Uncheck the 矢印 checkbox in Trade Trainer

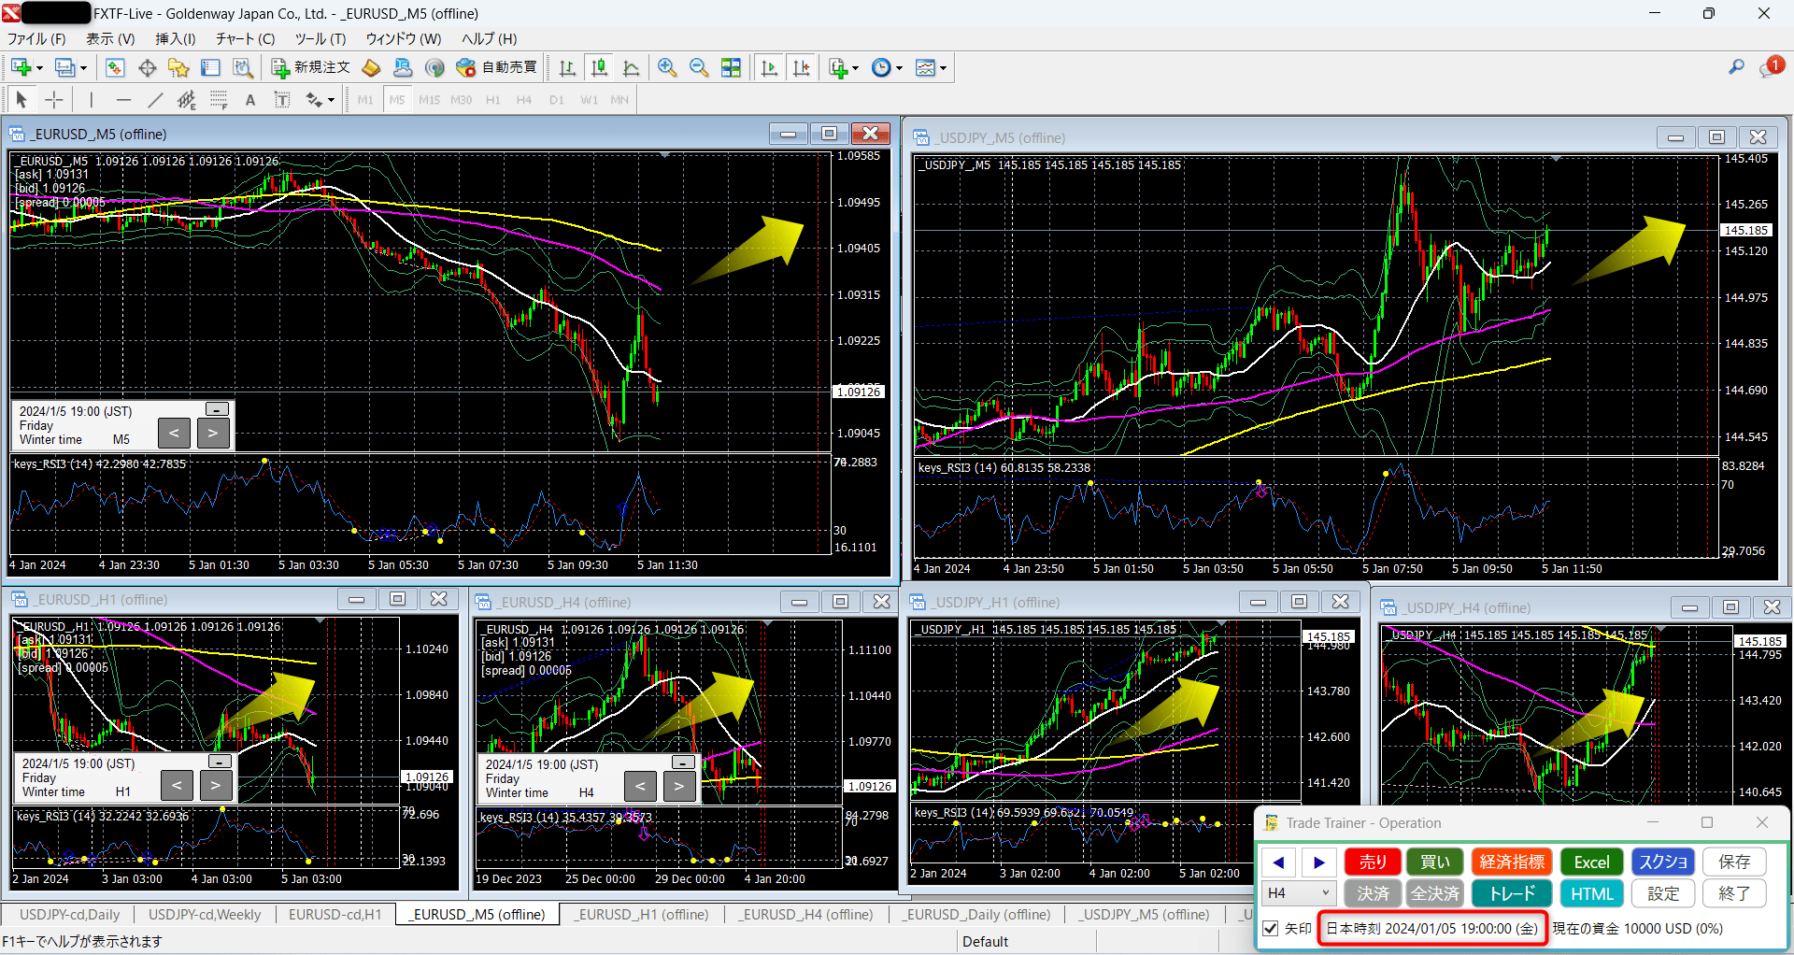click(x=1270, y=928)
